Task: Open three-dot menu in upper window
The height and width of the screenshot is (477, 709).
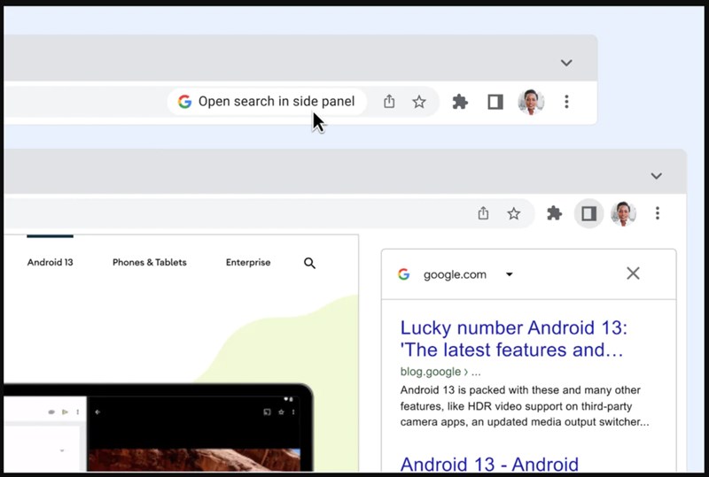Action: [x=566, y=102]
